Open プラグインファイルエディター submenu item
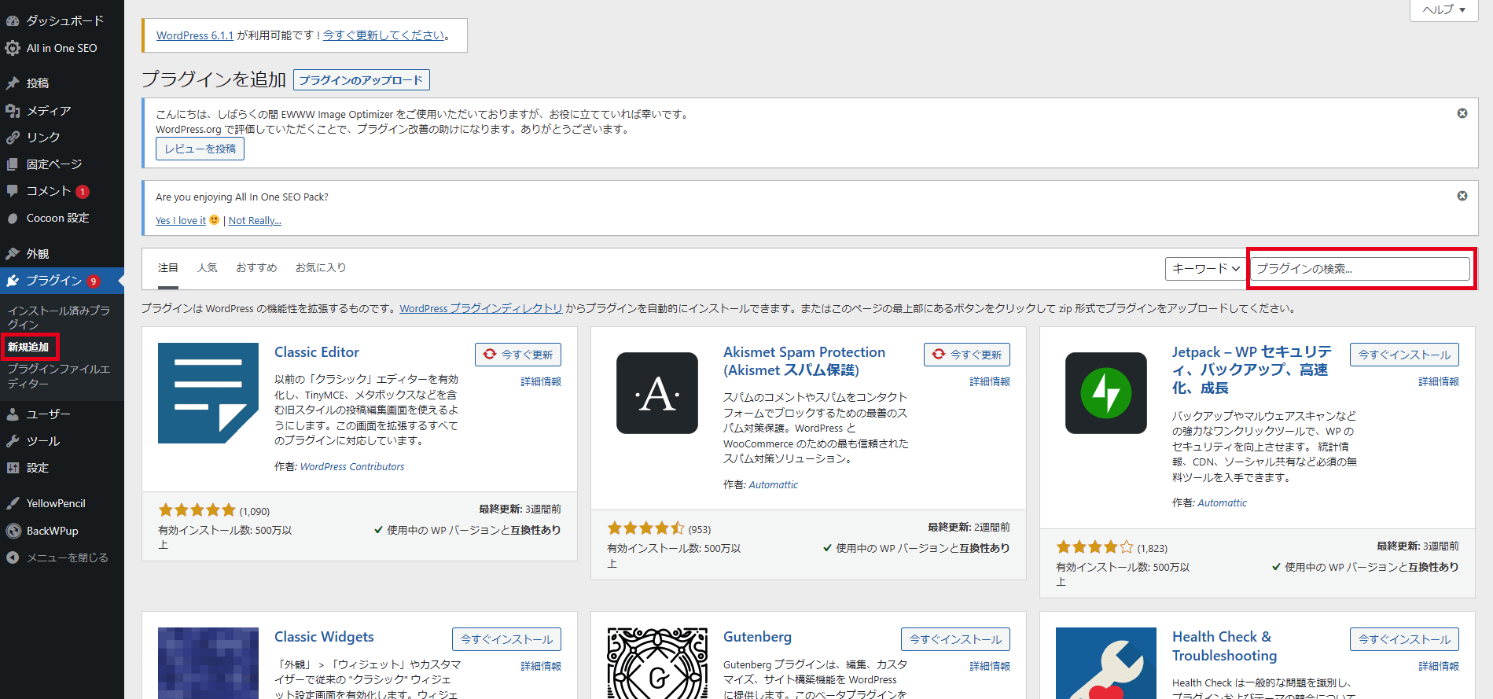Screen dimensions: 1493x699 pyautogui.click(x=59, y=376)
